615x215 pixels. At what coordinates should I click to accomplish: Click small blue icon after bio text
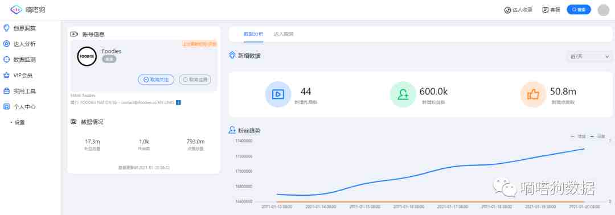coord(178,102)
